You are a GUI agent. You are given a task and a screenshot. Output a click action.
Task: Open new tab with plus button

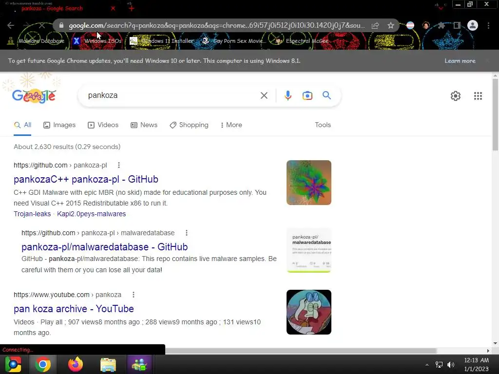(131, 8)
